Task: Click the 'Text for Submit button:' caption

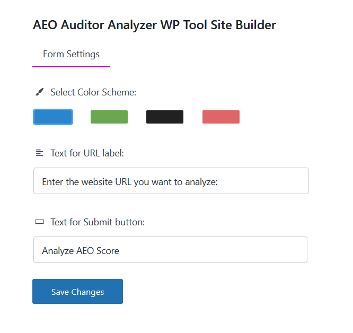Action: pos(98,222)
